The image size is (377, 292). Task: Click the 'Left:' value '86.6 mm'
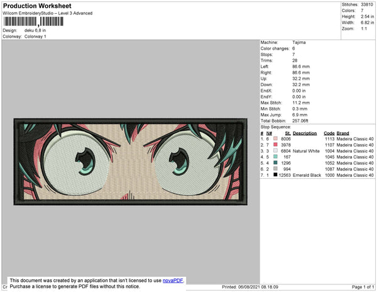(301, 67)
